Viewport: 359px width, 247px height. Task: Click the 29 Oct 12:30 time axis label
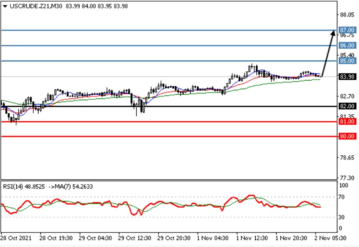tap(134, 238)
